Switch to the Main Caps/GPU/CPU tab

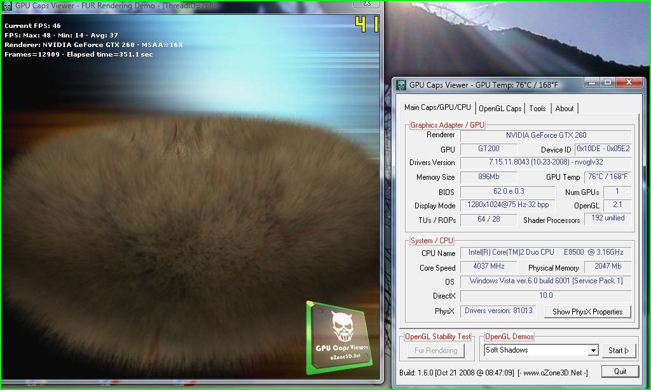point(437,107)
